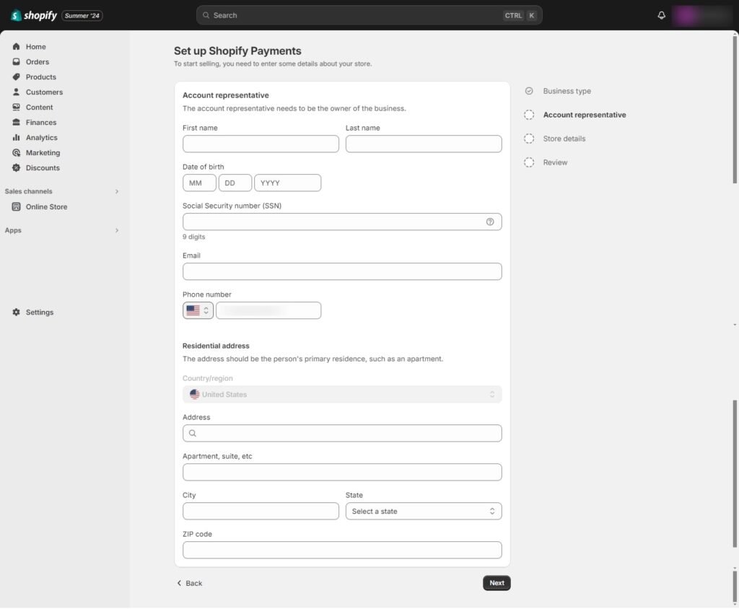The image size is (739, 609).
Task: Navigate to Products
Action: 41,76
